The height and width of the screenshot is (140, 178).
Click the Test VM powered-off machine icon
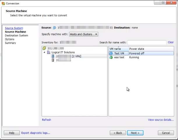(x=111, y=53)
